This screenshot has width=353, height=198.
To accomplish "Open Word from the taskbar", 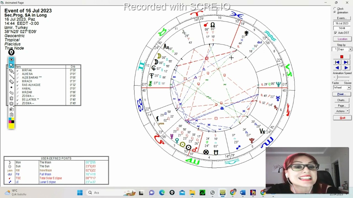I will point(243,193).
